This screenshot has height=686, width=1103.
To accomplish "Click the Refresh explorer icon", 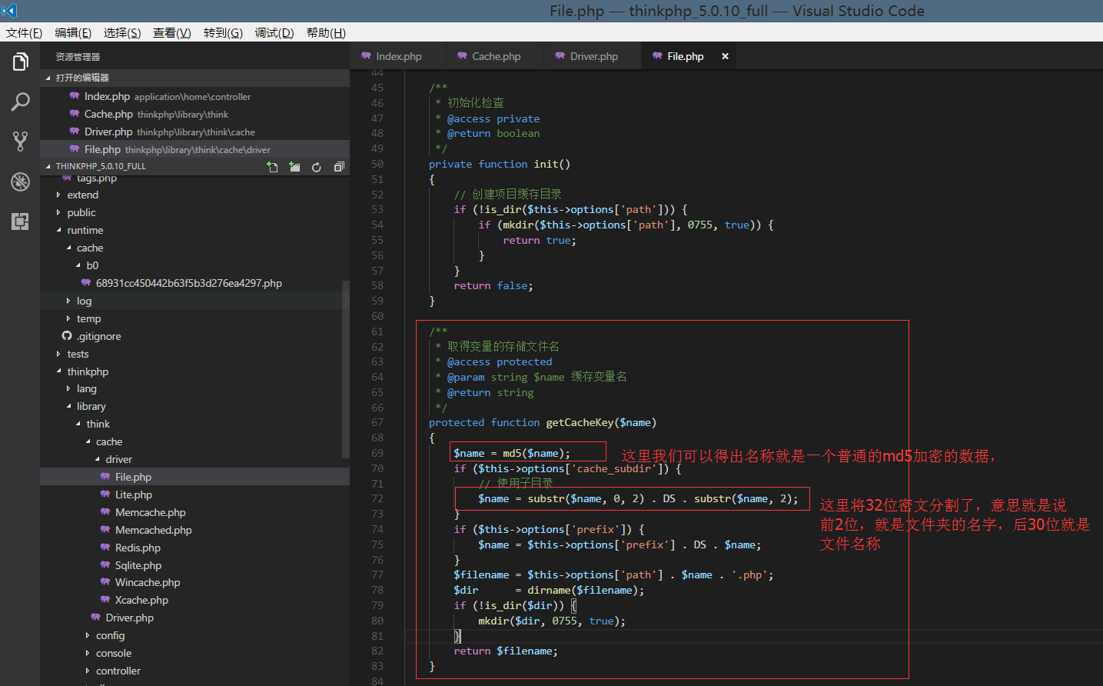I will tap(317, 167).
